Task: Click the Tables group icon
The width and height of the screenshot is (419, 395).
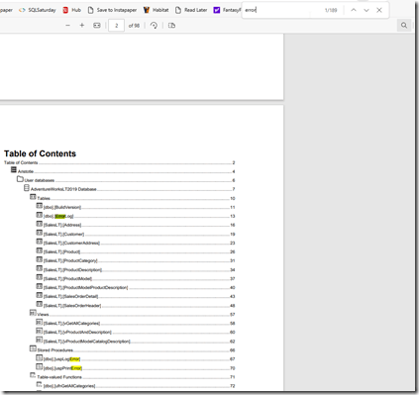Action: [33, 197]
